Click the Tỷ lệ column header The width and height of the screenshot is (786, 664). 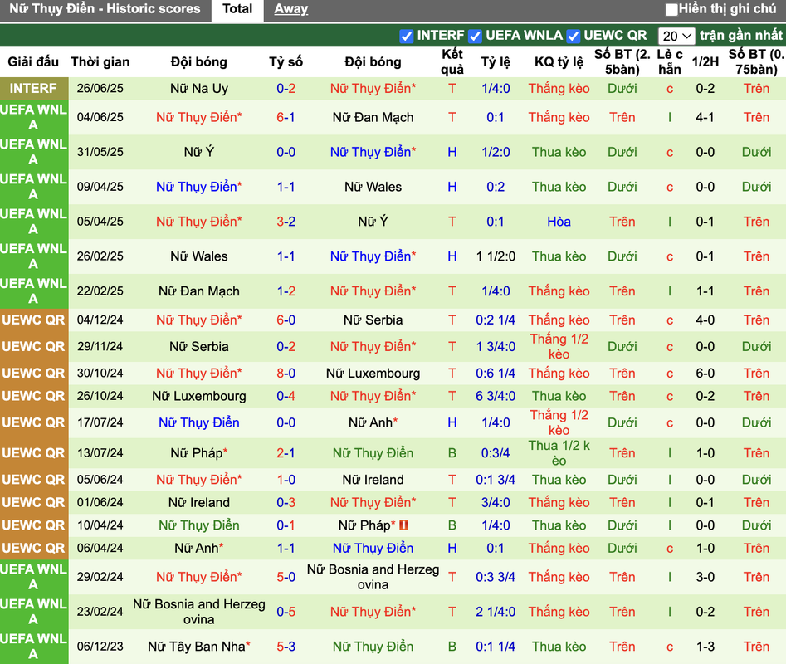click(496, 62)
